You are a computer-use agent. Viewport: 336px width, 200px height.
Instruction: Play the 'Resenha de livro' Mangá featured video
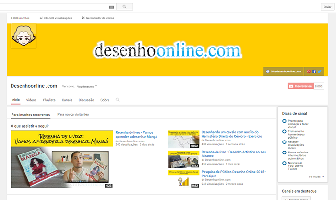[62, 159]
